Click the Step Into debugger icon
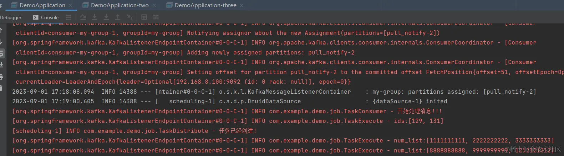The width and height of the screenshot is (564, 156). [106, 17]
